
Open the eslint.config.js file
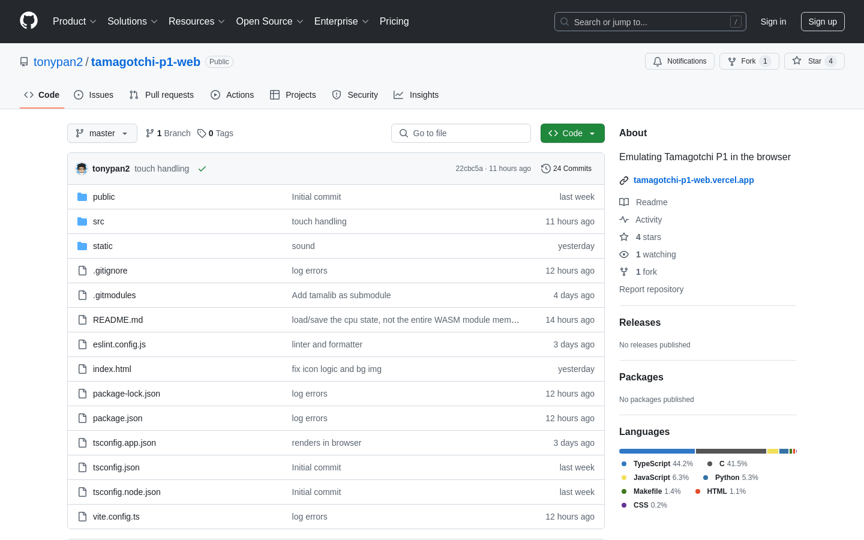point(119,344)
